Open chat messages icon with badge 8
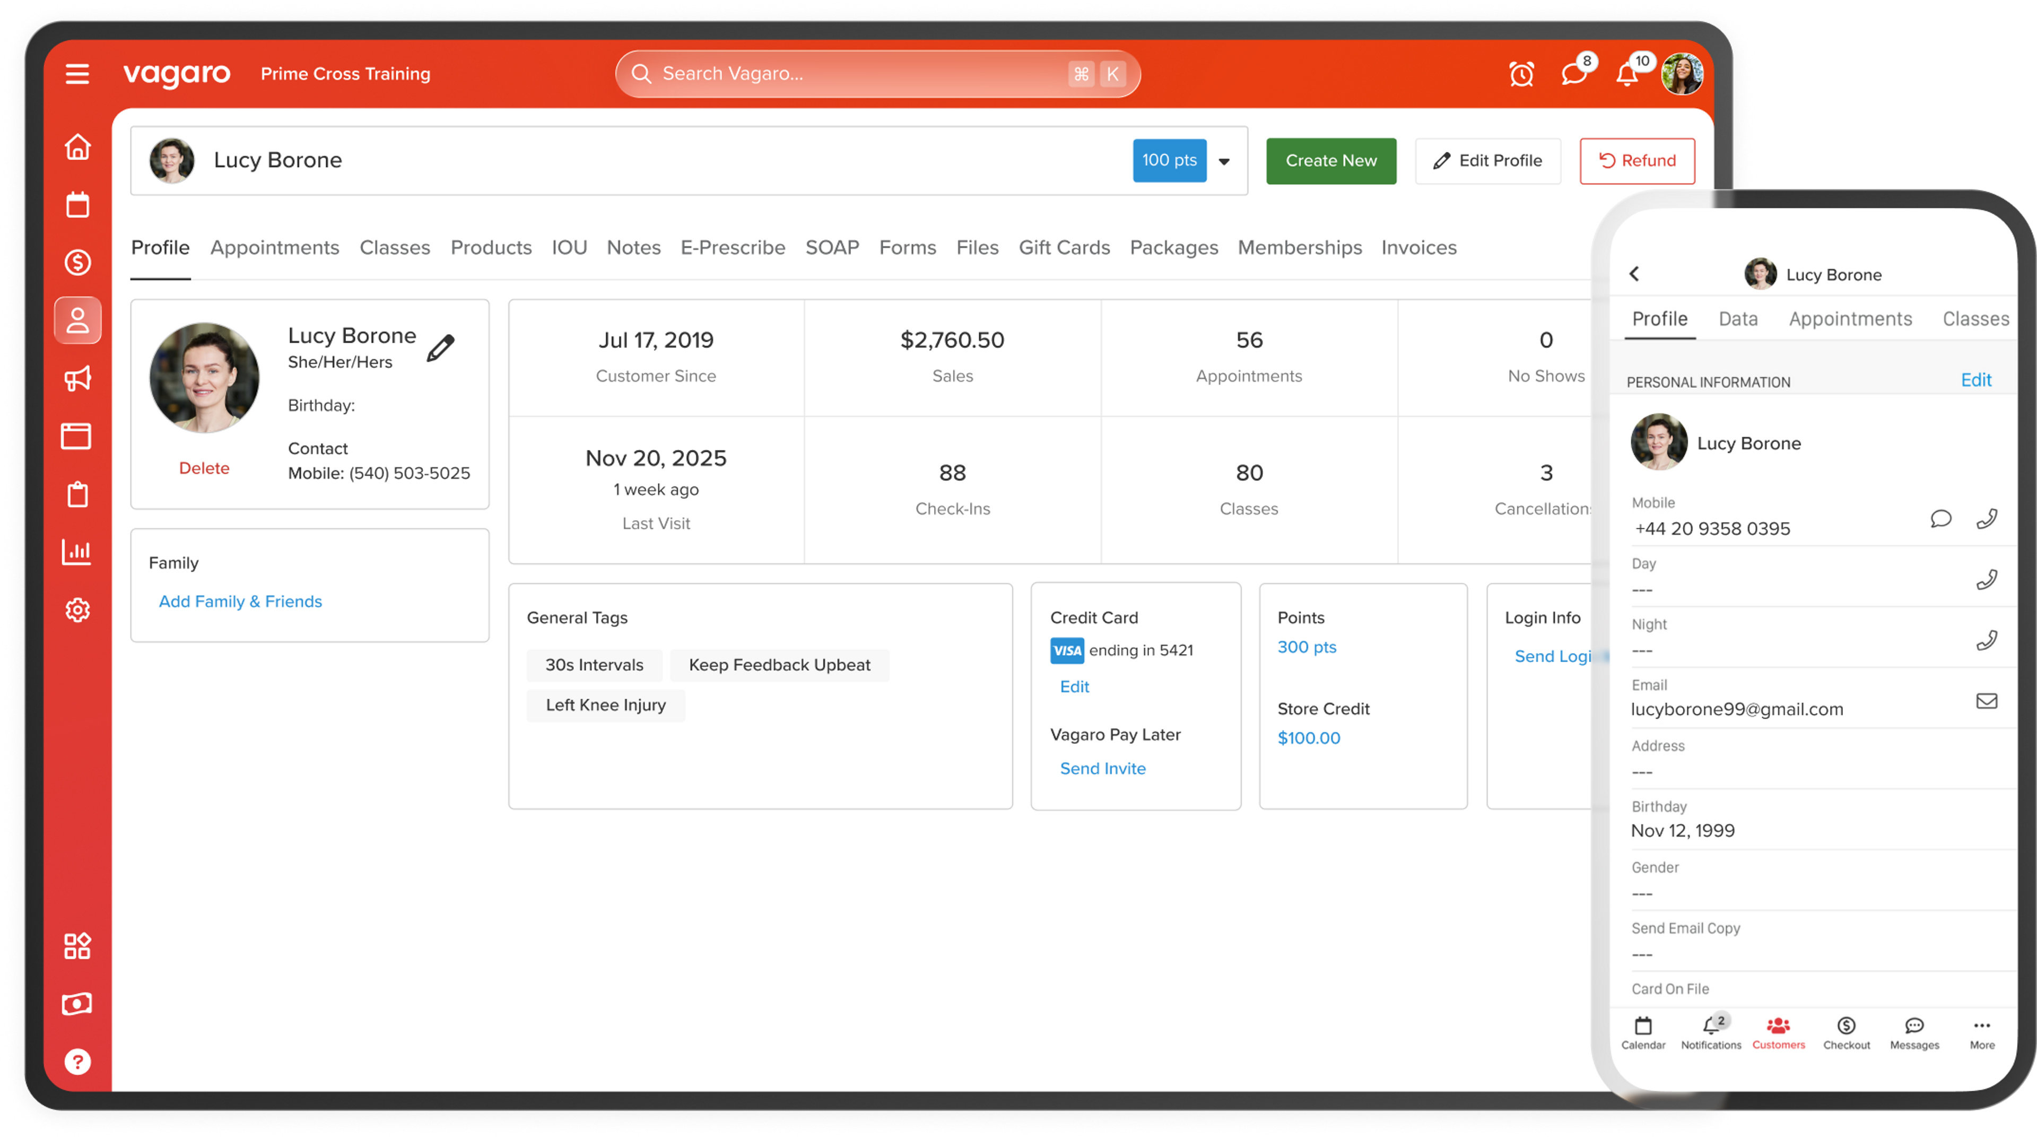This screenshot has height=1139, width=2037. (1574, 74)
